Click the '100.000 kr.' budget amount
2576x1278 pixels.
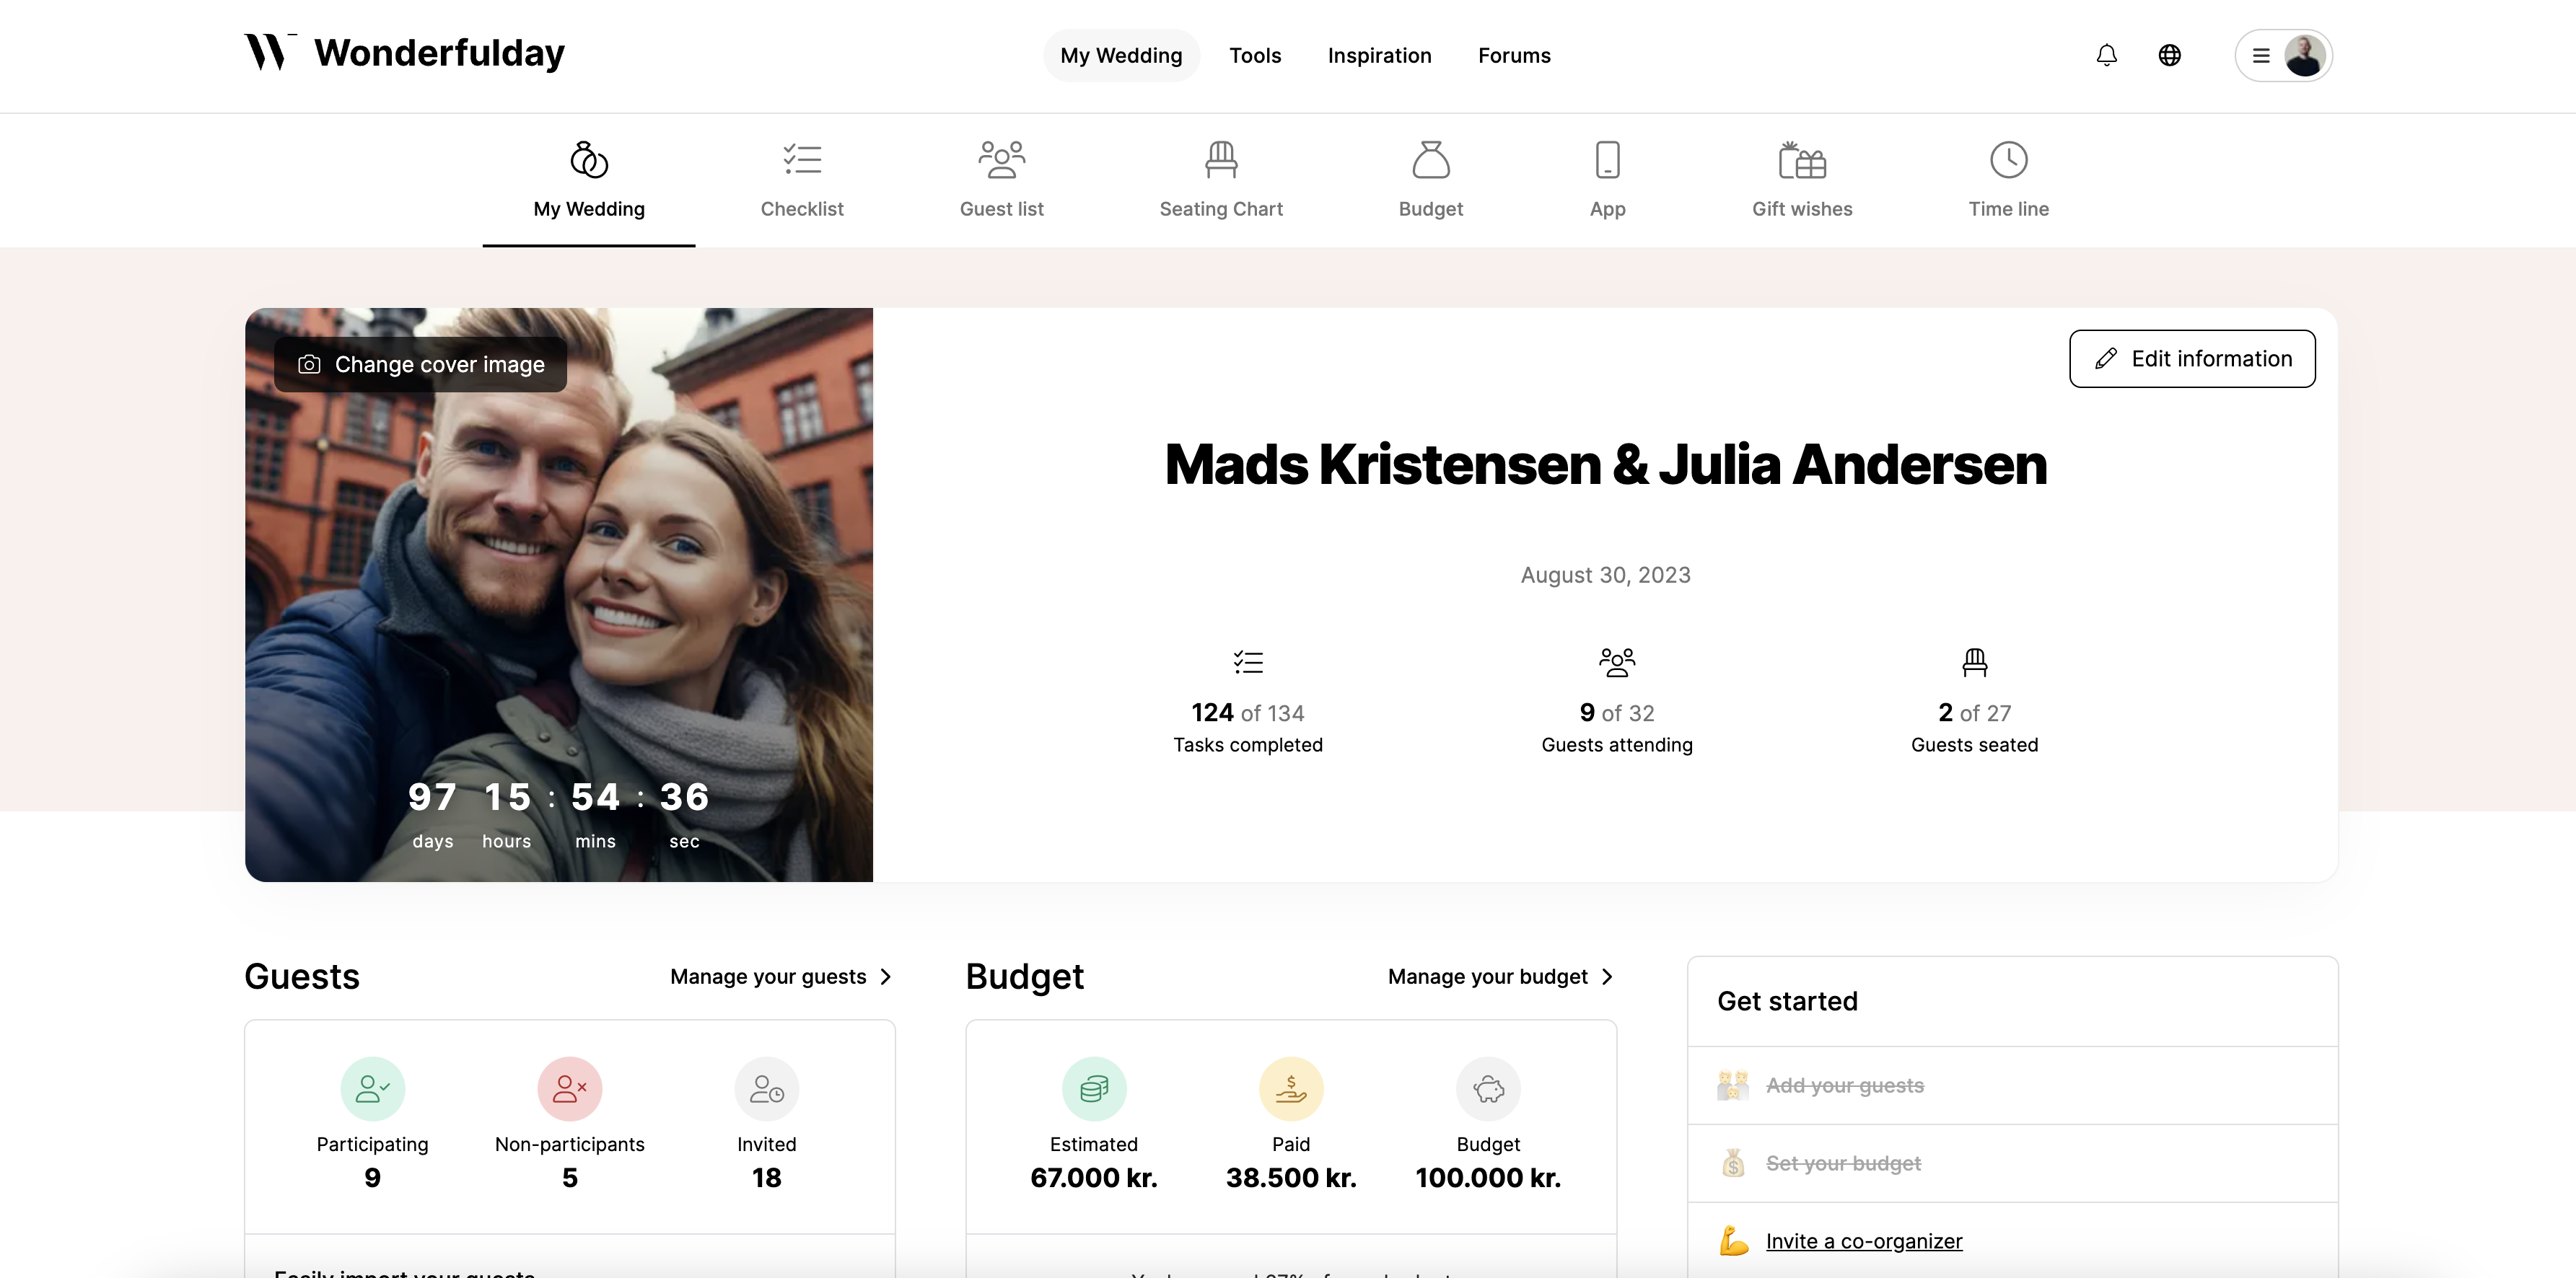(1488, 1178)
